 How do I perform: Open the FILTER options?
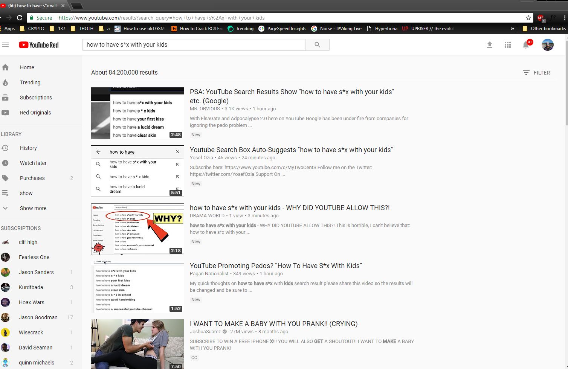(536, 73)
